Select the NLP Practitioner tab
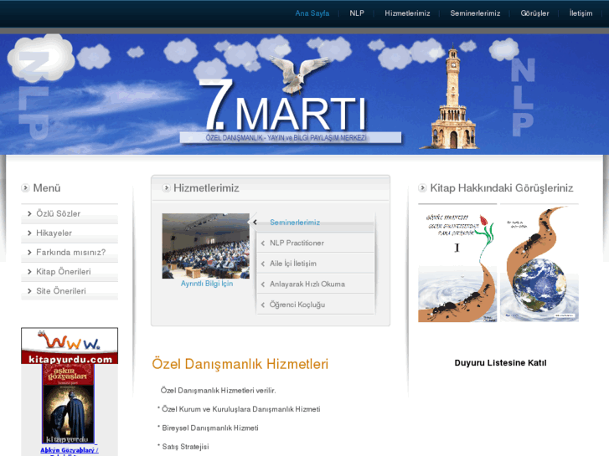Viewport: 609px width, 456px height. (315, 243)
